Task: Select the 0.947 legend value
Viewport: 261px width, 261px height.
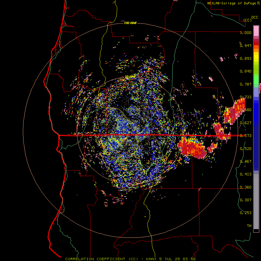Action: 246,46
